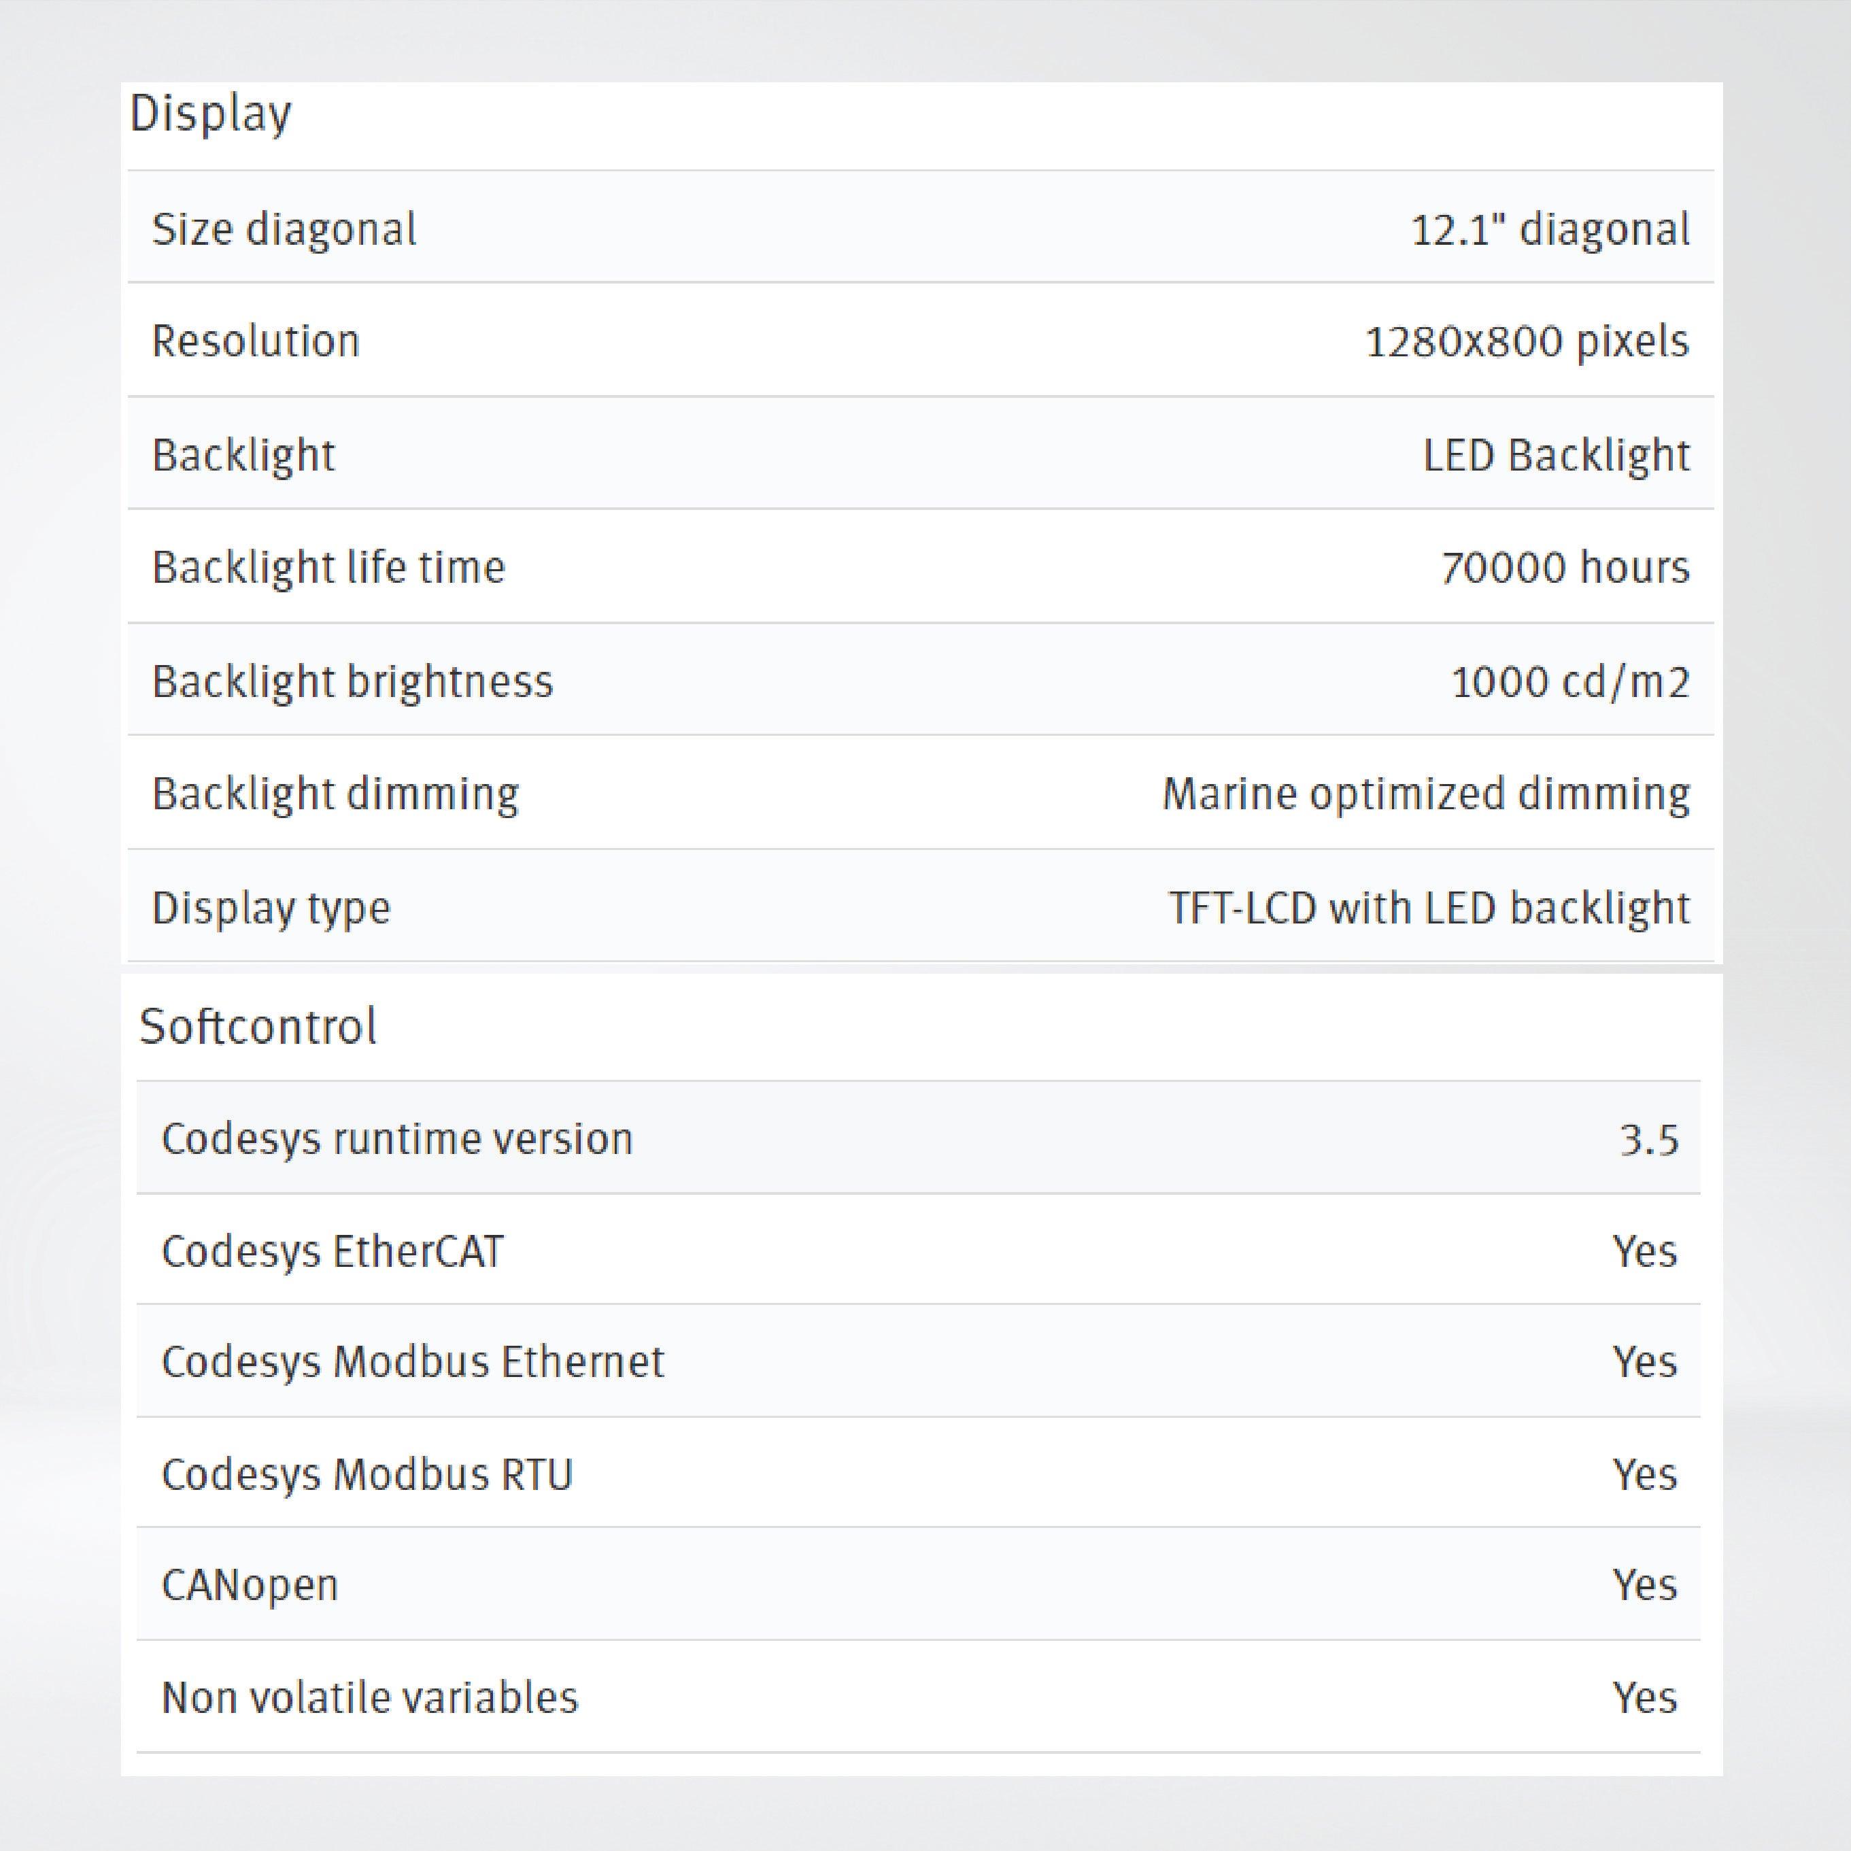Viewport: 1851px width, 1851px height.
Task: Click the LED Backlight value
Action: point(1556,455)
